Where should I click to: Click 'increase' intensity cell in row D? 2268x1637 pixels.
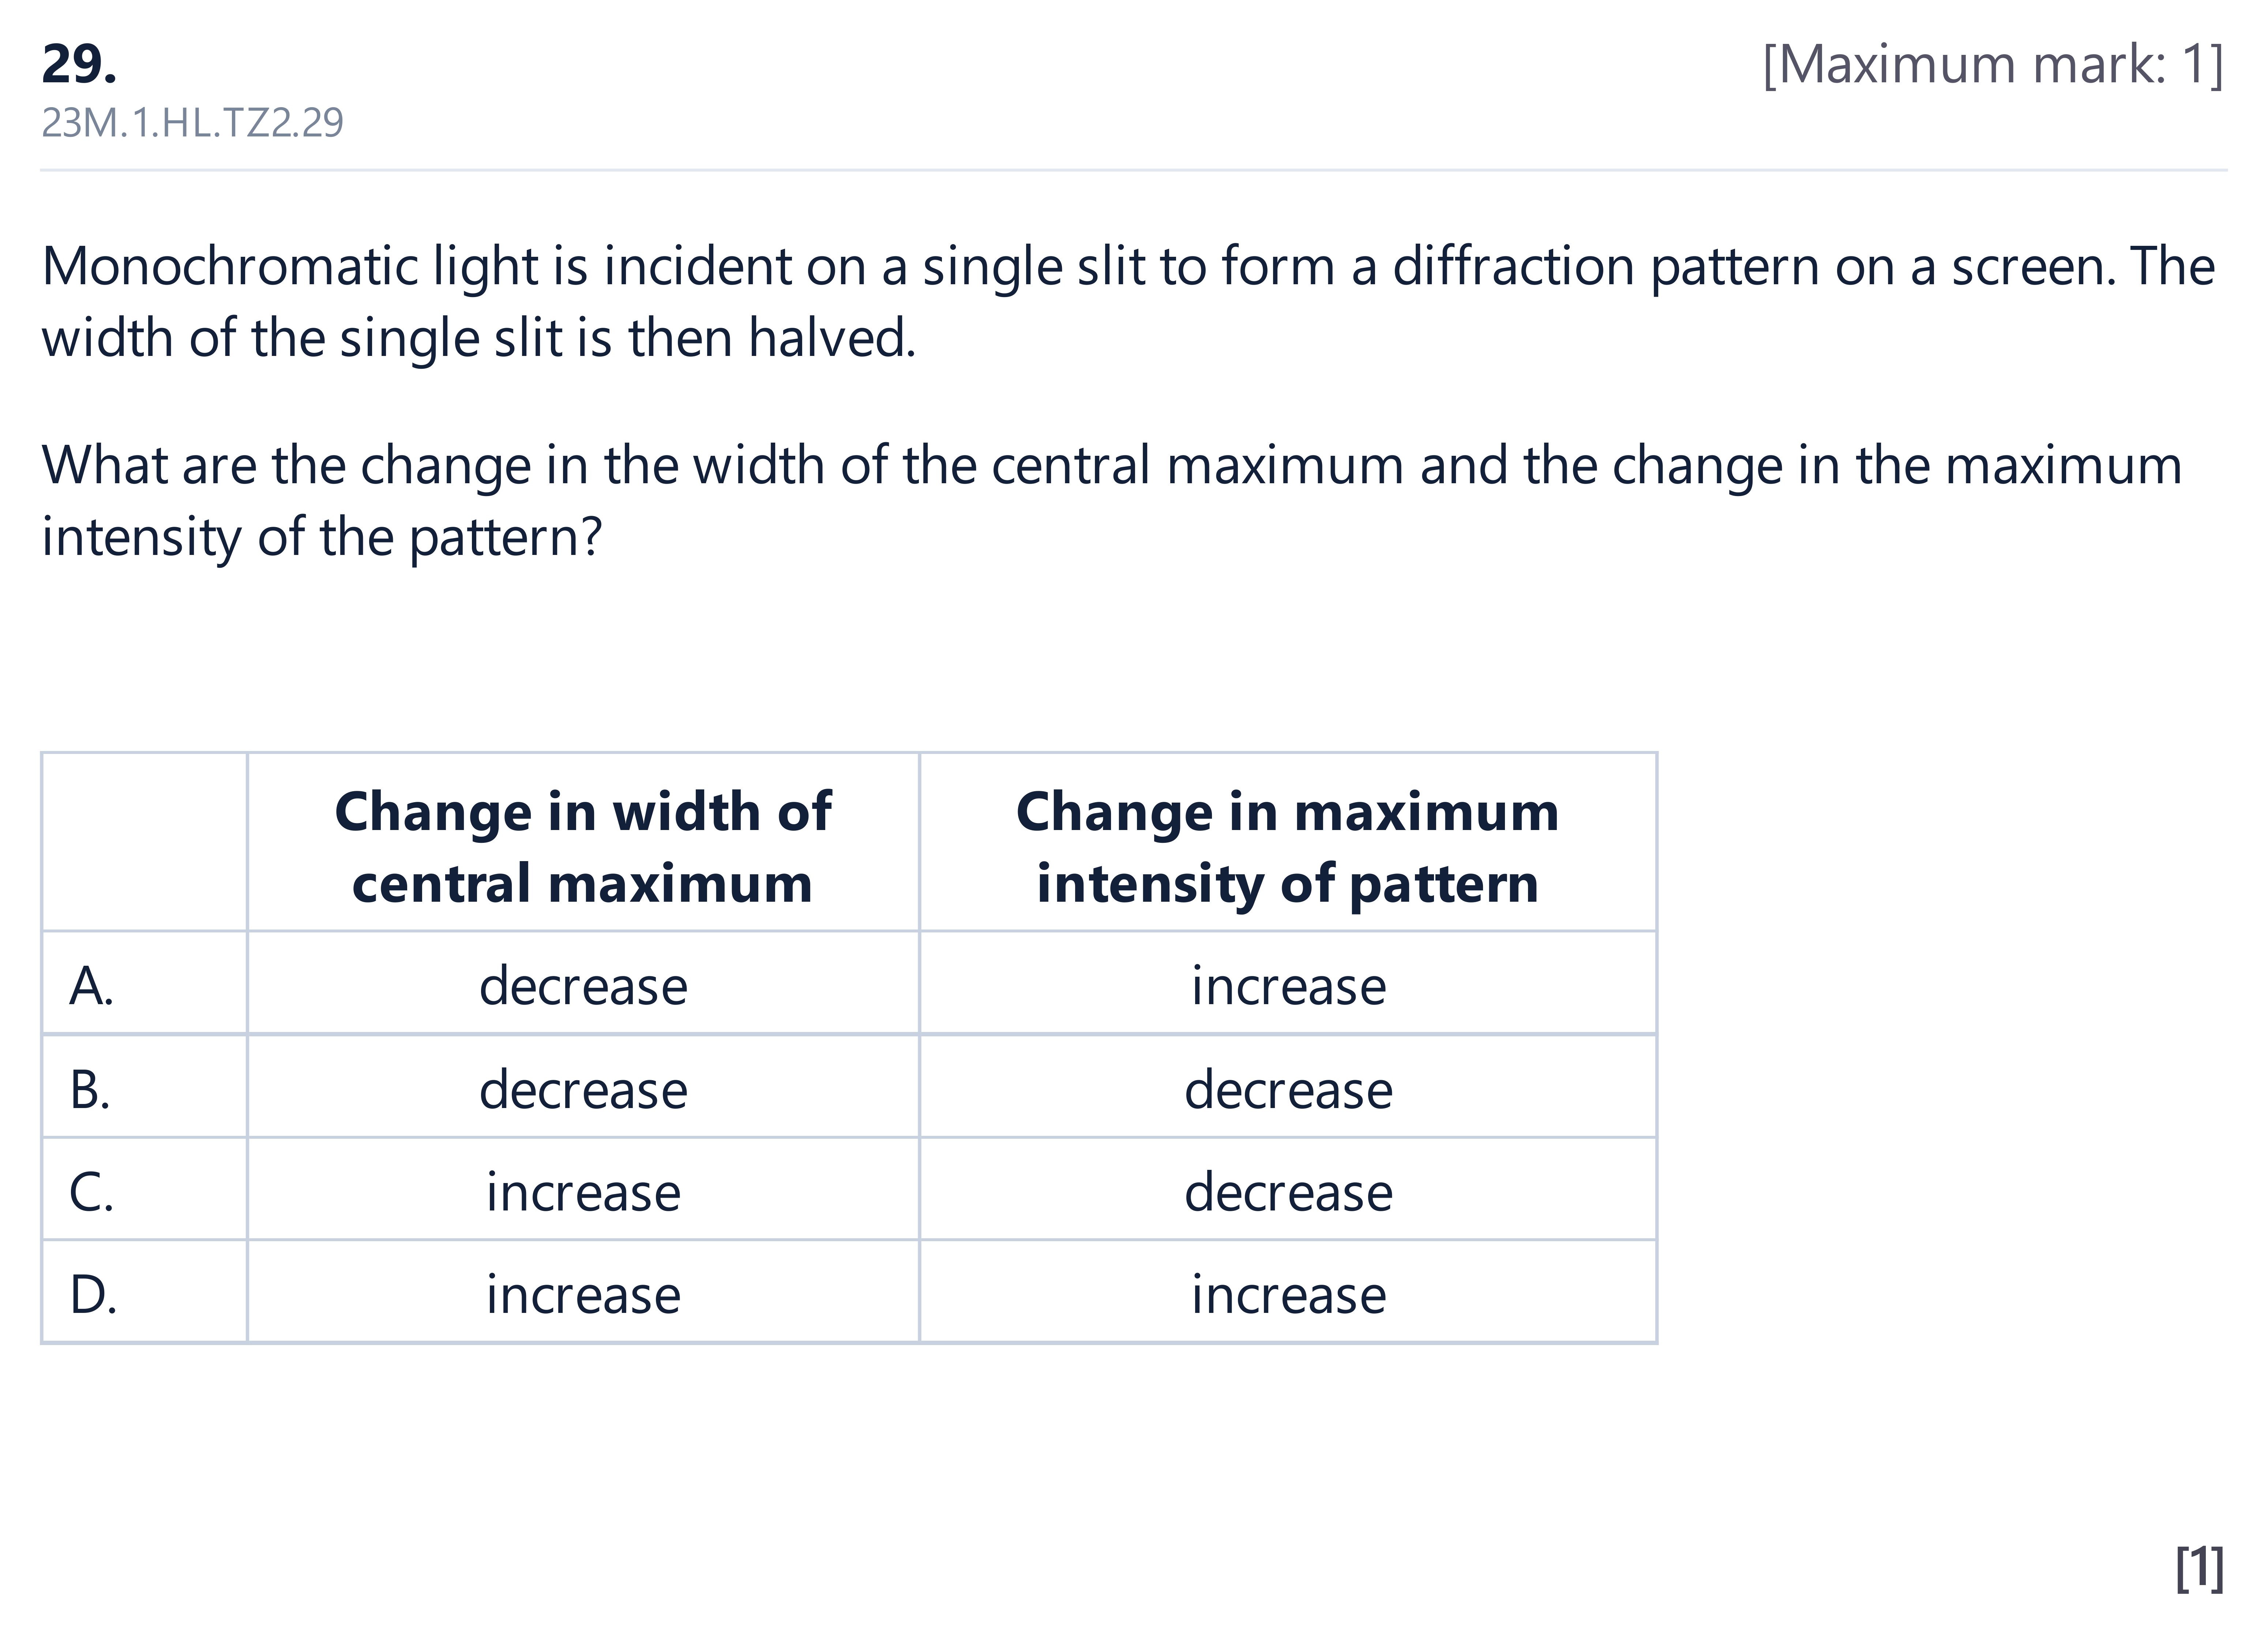click(x=1288, y=1294)
